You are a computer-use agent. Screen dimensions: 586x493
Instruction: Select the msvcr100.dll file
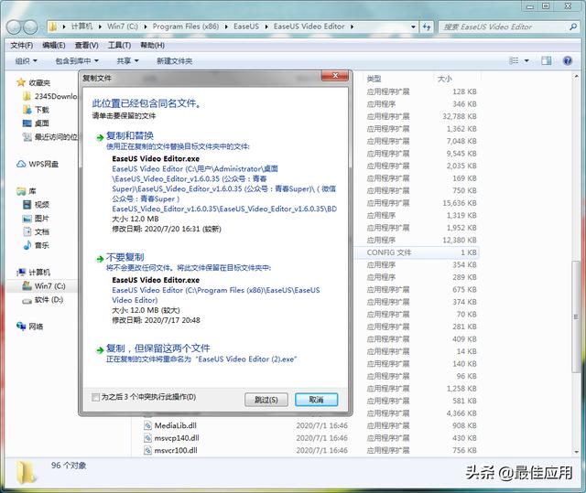click(x=176, y=450)
